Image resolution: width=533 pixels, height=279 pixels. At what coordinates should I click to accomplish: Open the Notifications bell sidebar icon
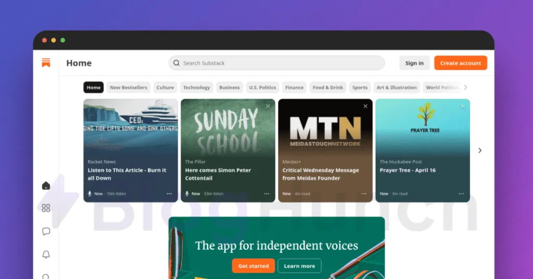coord(46,254)
